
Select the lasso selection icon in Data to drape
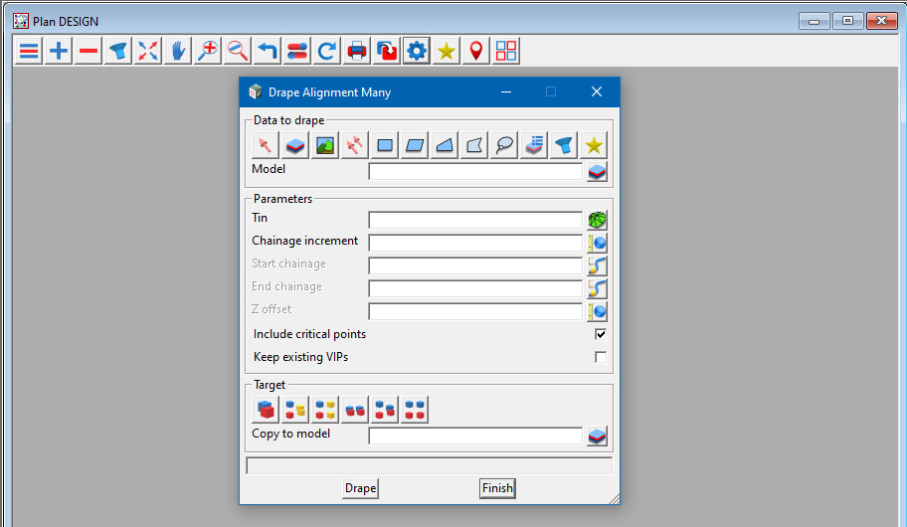point(504,145)
